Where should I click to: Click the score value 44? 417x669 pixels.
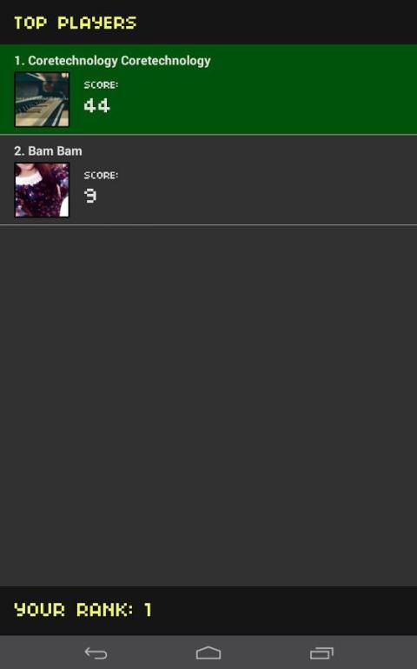pos(96,105)
